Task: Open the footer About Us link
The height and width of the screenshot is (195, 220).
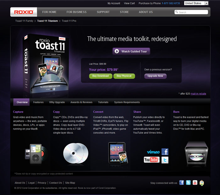Action: (20, 183)
